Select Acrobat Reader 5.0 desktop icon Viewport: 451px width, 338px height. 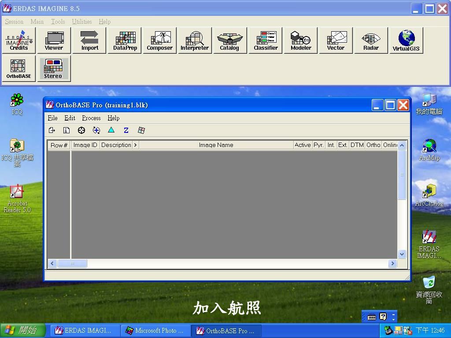pyautogui.click(x=17, y=198)
